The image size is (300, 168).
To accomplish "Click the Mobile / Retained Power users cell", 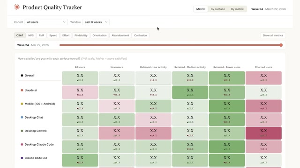I will [227, 106].
